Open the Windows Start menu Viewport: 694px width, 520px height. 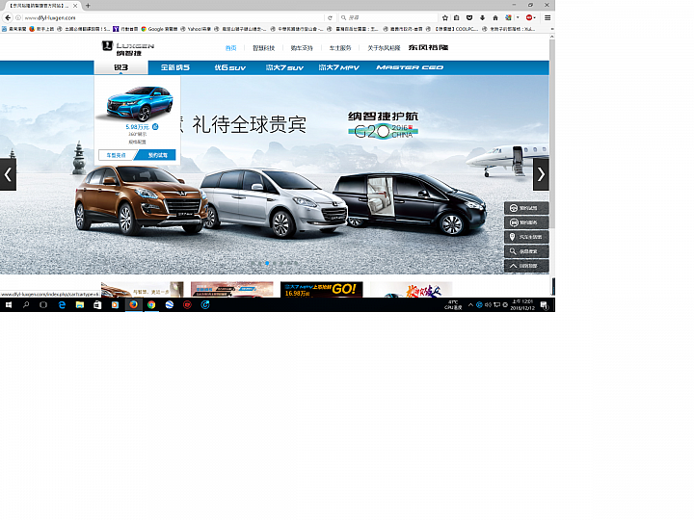8,304
